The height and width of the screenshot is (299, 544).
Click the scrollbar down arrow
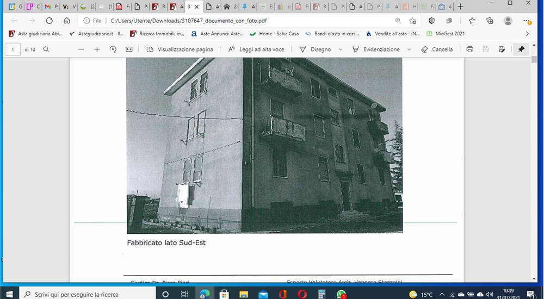pyautogui.click(x=534, y=278)
